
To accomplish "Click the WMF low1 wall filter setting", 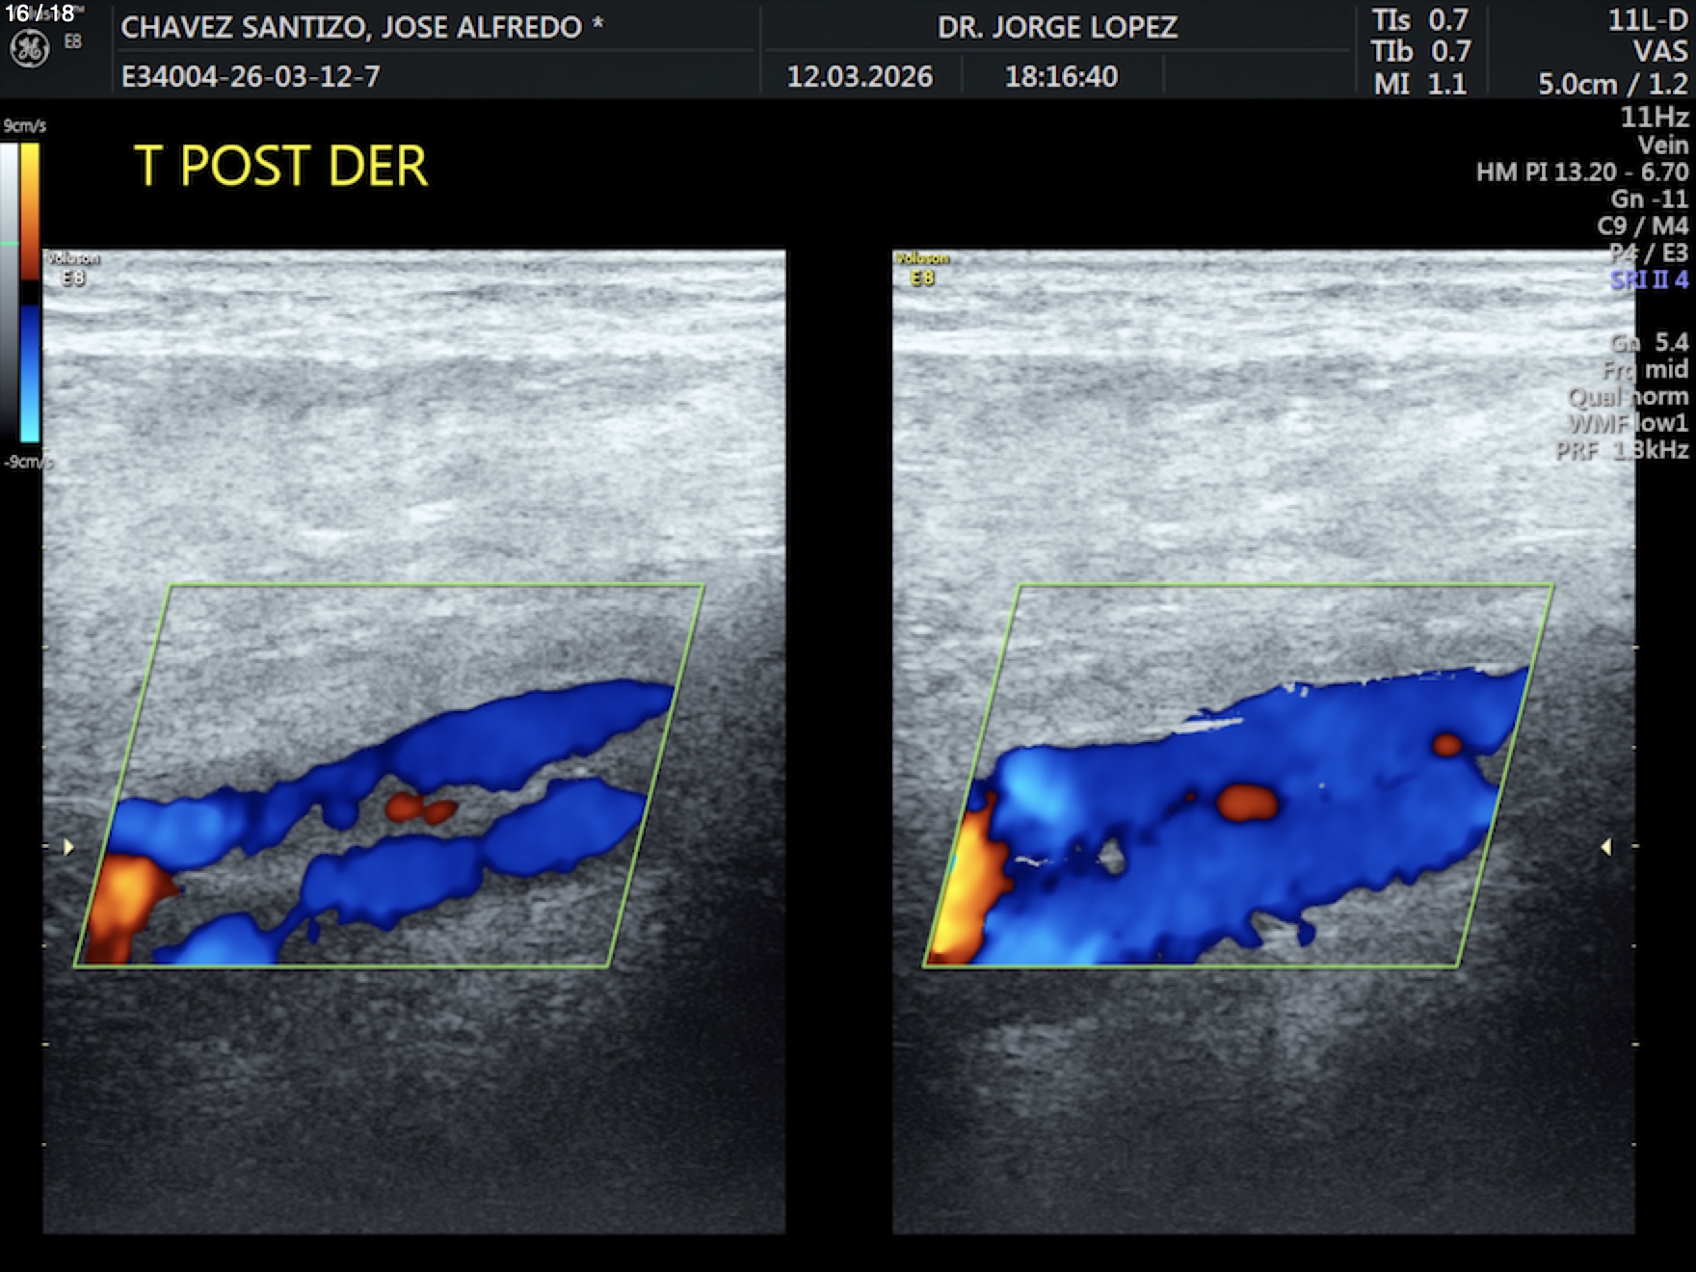I will (x=1628, y=423).
